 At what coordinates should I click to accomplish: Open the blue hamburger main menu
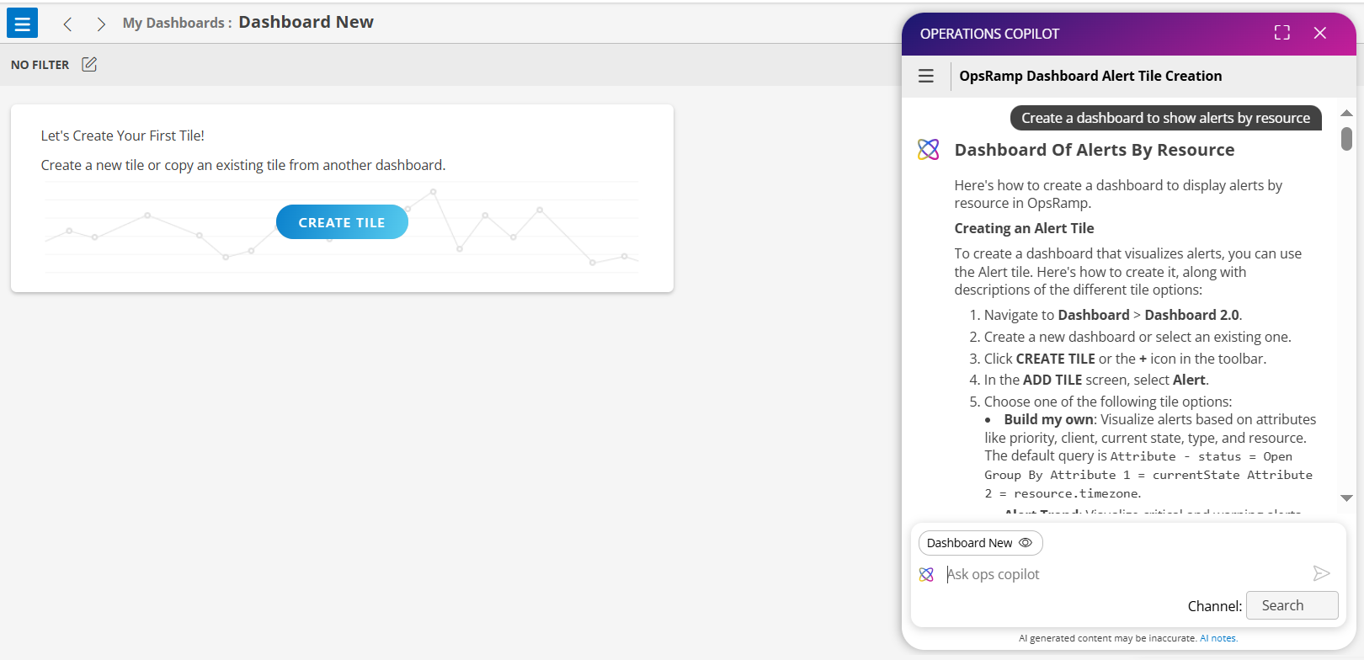point(22,23)
